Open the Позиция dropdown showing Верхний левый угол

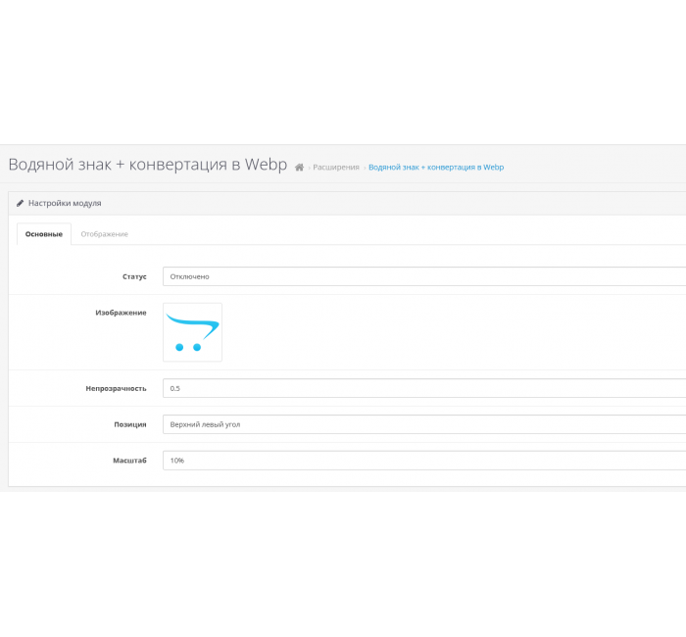point(424,424)
